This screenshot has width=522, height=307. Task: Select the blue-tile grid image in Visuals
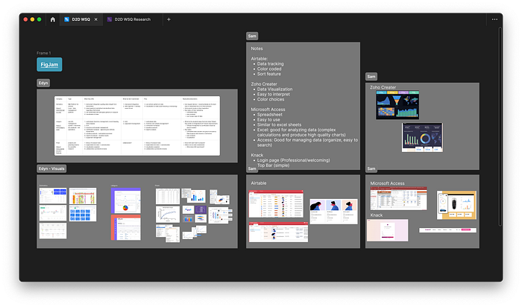coord(83,213)
